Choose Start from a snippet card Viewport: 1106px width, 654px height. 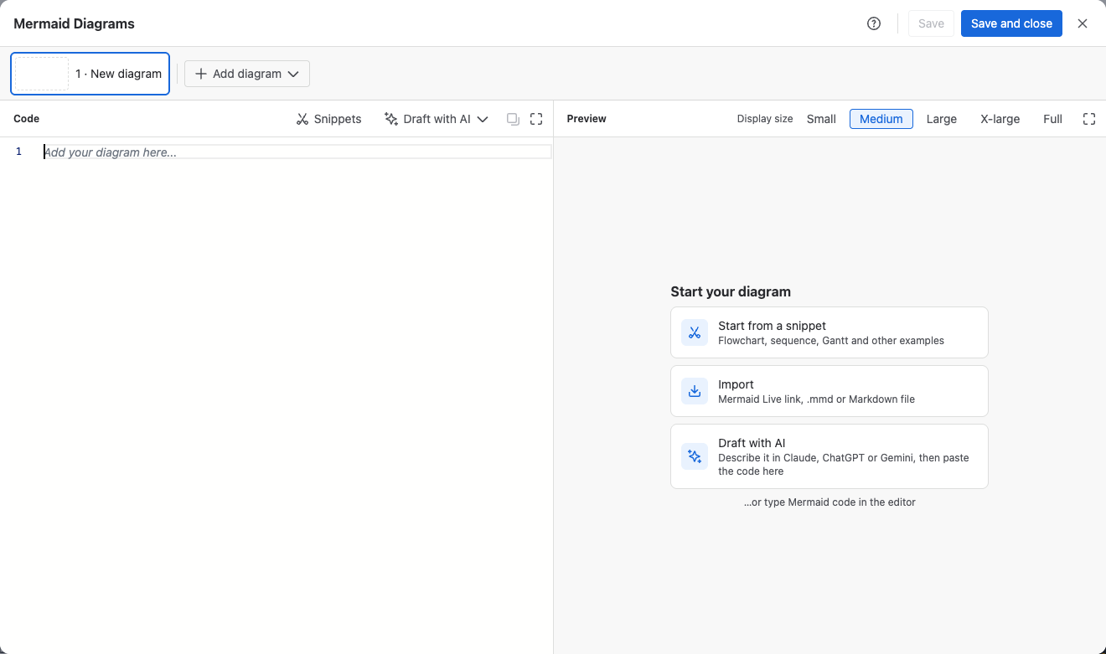coord(829,332)
